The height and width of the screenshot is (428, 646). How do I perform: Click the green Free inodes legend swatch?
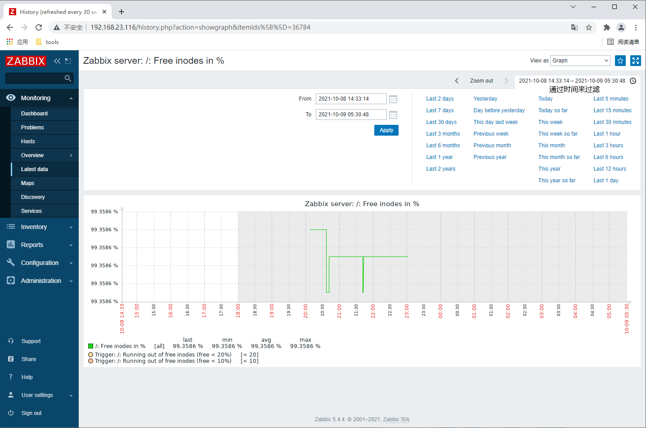pyautogui.click(x=90, y=346)
